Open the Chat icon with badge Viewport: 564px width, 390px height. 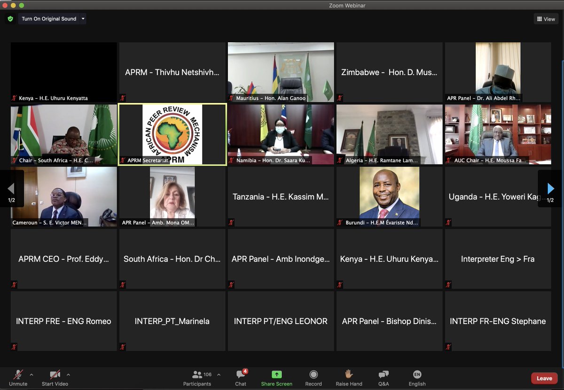pyautogui.click(x=241, y=374)
